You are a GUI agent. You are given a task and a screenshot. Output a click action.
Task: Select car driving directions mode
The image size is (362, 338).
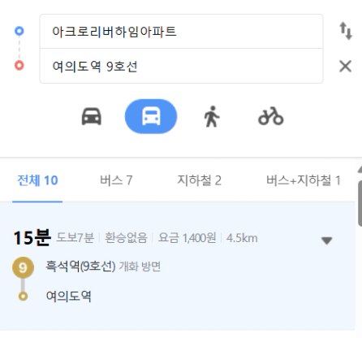tap(92, 116)
